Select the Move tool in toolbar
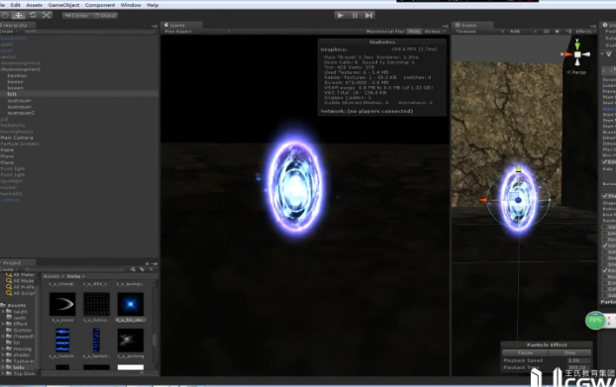The width and height of the screenshot is (616, 387). (19, 15)
